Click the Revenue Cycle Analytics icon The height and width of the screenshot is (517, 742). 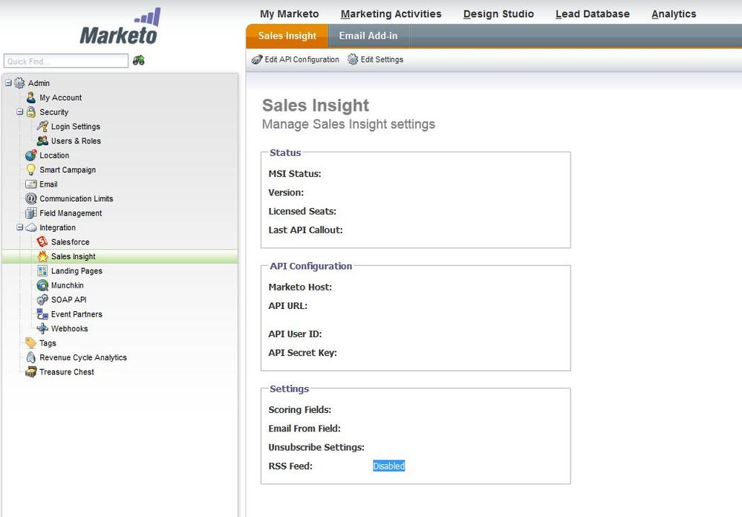[30, 357]
